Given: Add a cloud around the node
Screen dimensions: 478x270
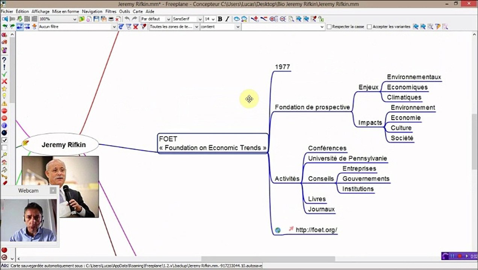Looking at the screenshot, I should coord(236,19).
